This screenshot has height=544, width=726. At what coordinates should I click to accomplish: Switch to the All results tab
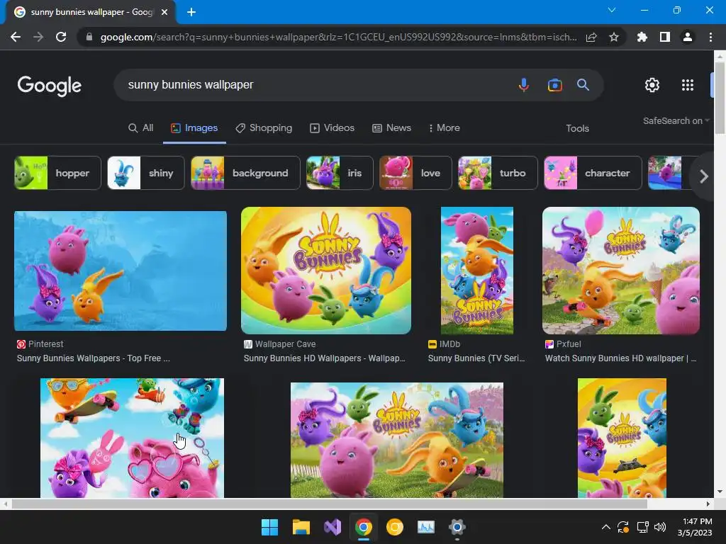pyautogui.click(x=141, y=128)
